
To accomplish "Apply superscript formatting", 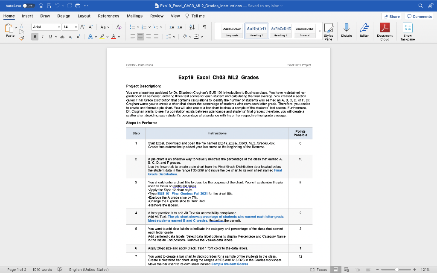I will point(79,37).
